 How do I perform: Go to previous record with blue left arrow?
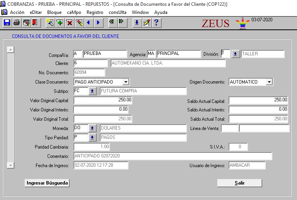pyautogui.click(x=89, y=23)
